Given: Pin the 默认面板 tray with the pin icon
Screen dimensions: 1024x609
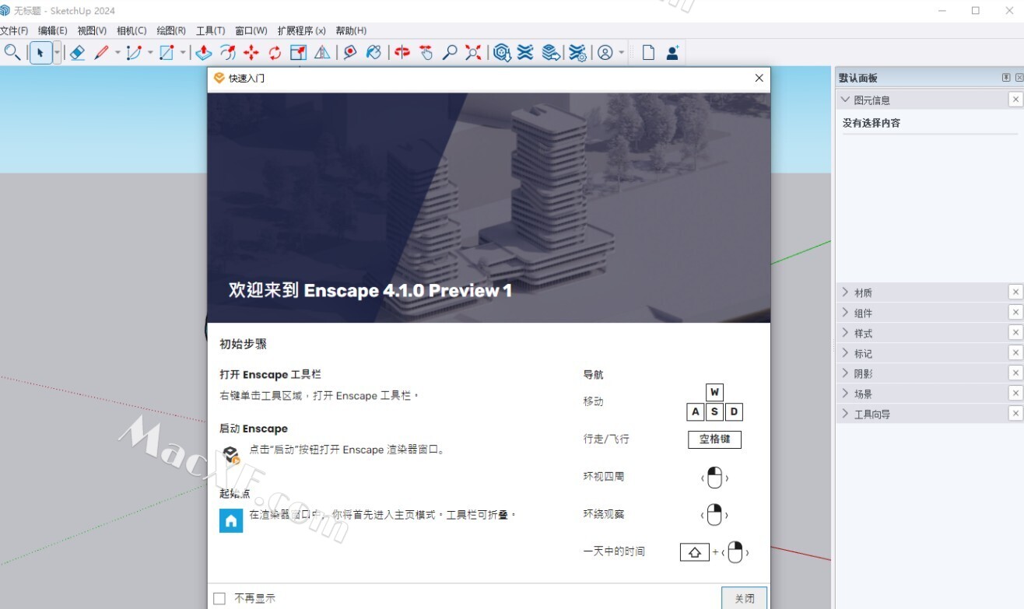Looking at the screenshot, I should pos(1006,78).
